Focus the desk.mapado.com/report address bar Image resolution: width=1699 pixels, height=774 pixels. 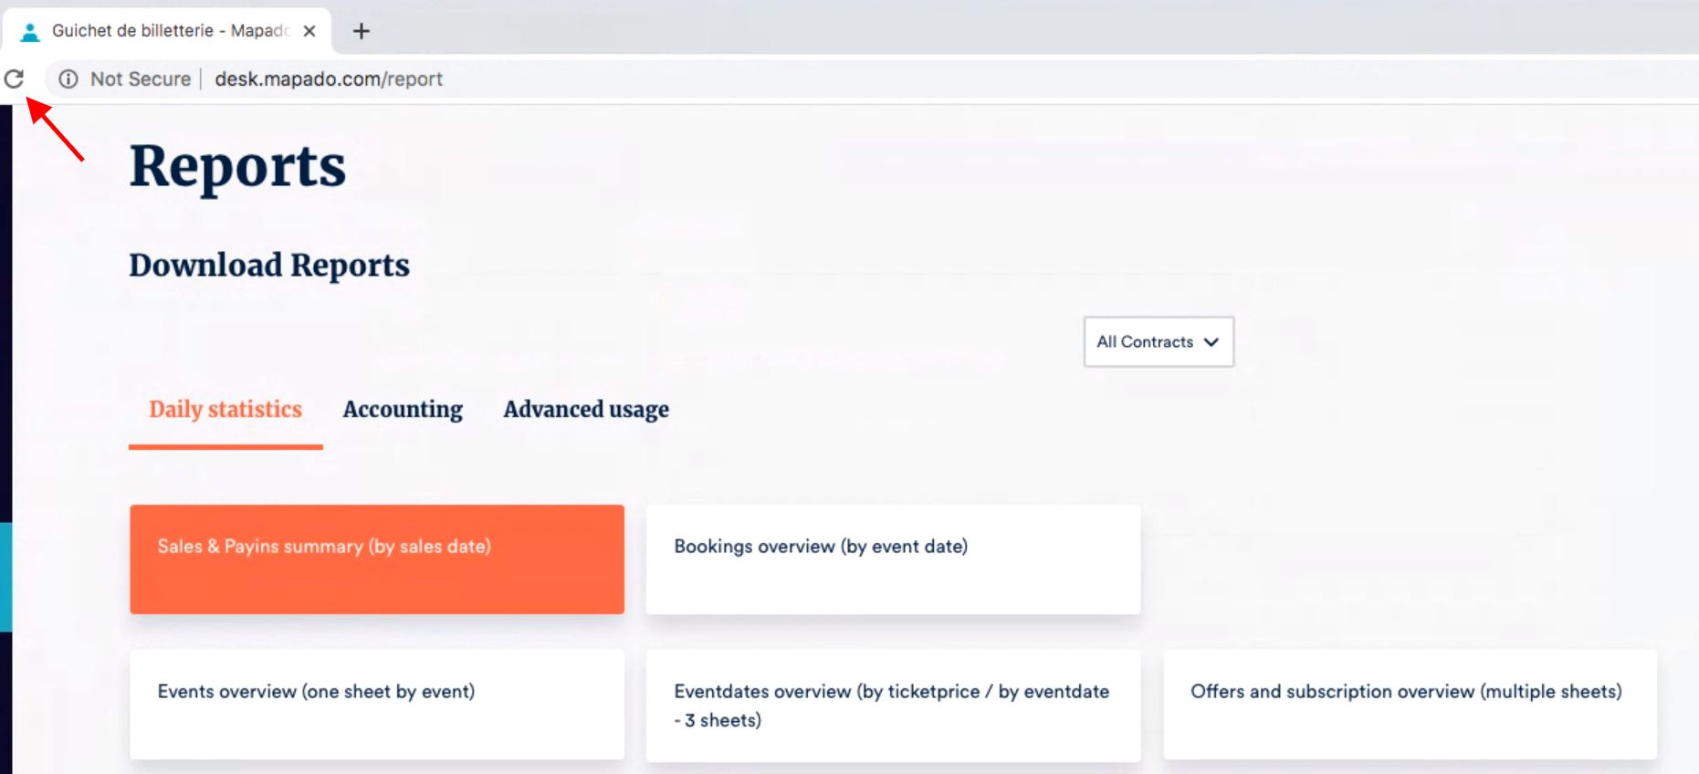(329, 79)
